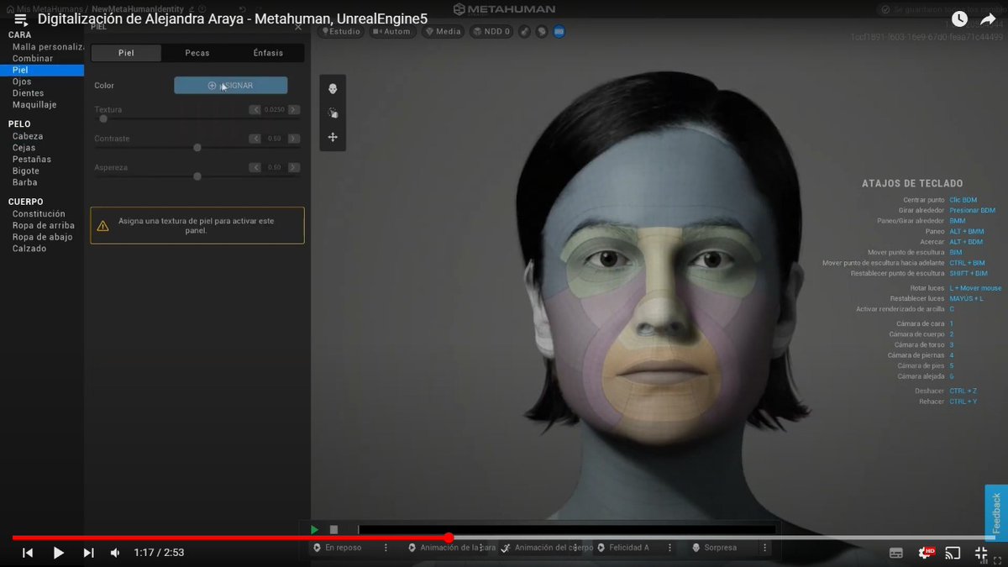Image resolution: width=1008 pixels, height=567 pixels.
Task: Open options dots for Sorpresa
Action: point(764,548)
